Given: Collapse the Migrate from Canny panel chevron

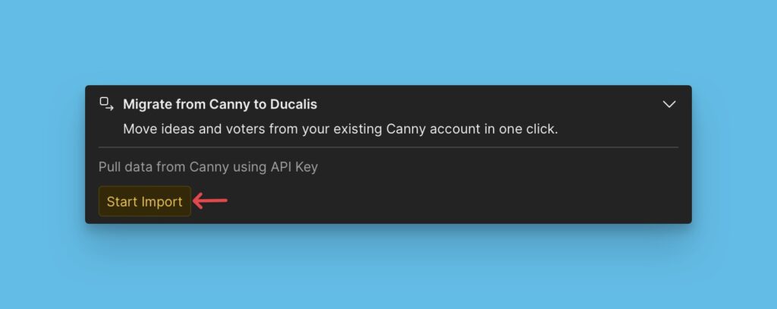Looking at the screenshot, I should pos(668,104).
